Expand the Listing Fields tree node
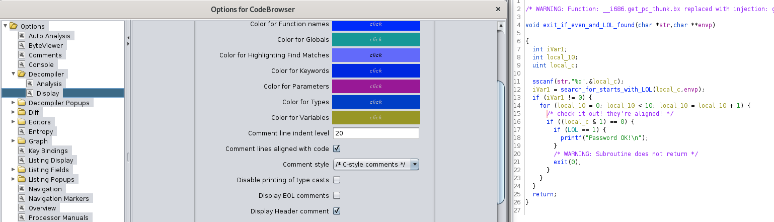Viewport: 774px width, 222px height. click(14, 170)
